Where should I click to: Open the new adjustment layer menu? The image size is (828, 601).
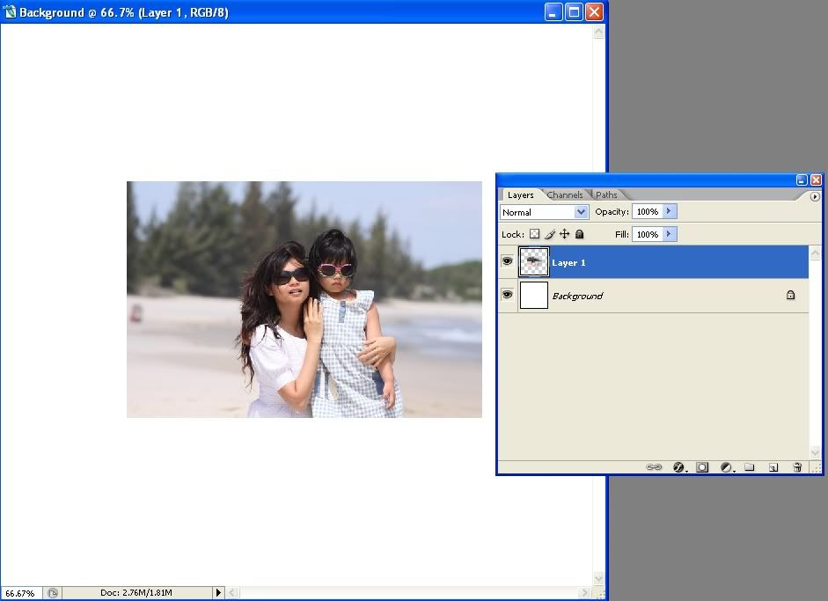pyautogui.click(x=727, y=467)
